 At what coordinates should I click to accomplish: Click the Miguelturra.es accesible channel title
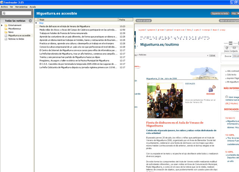pyautogui.click(x=57, y=13)
